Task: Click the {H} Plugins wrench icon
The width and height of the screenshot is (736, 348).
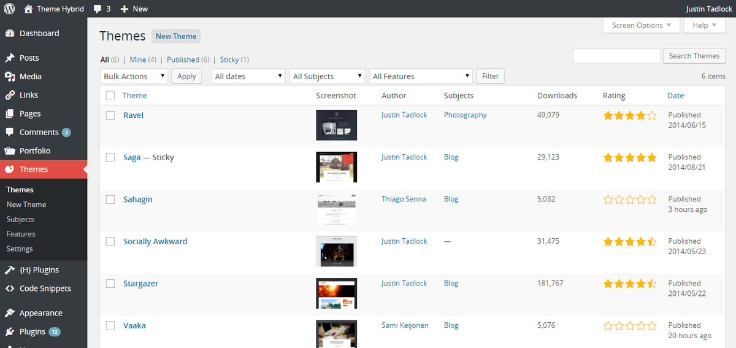Action: click(x=10, y=270)
